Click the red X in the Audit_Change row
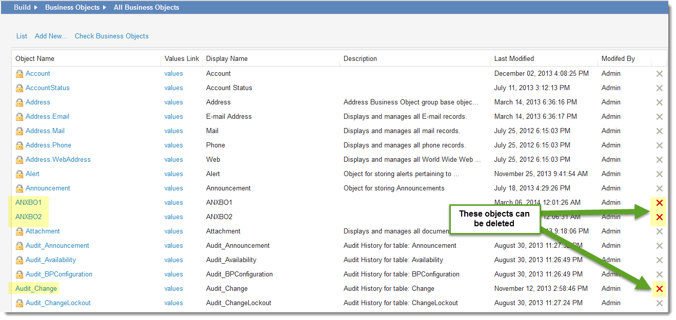This screenshot has width=676, height=320. 659,288
